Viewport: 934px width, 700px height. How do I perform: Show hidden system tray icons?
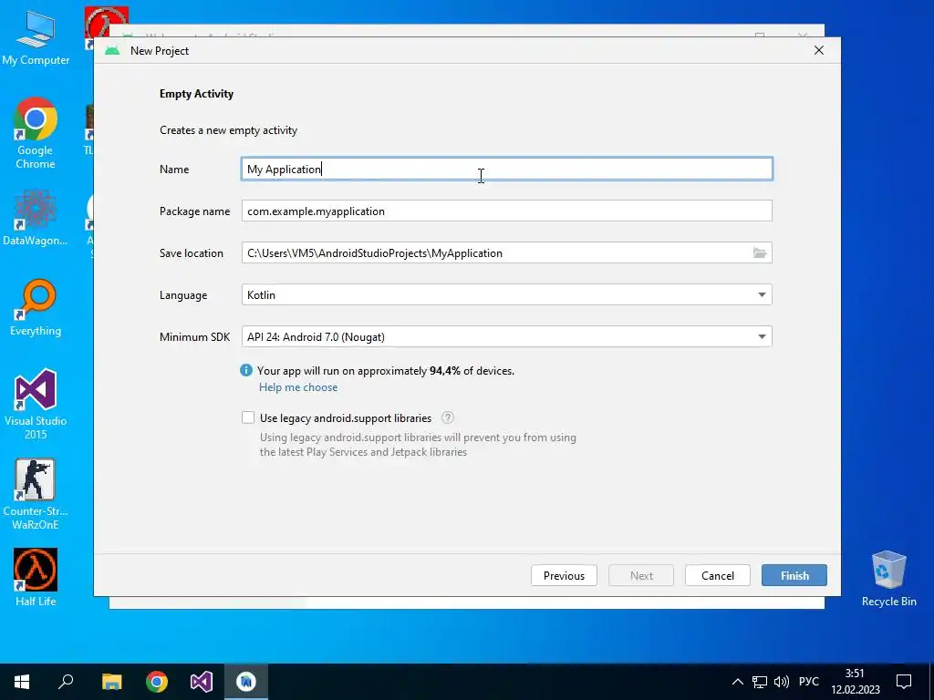[x=737, y=682]
